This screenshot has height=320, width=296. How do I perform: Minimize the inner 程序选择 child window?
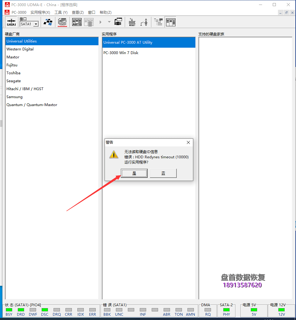click(x=280, y=13)
